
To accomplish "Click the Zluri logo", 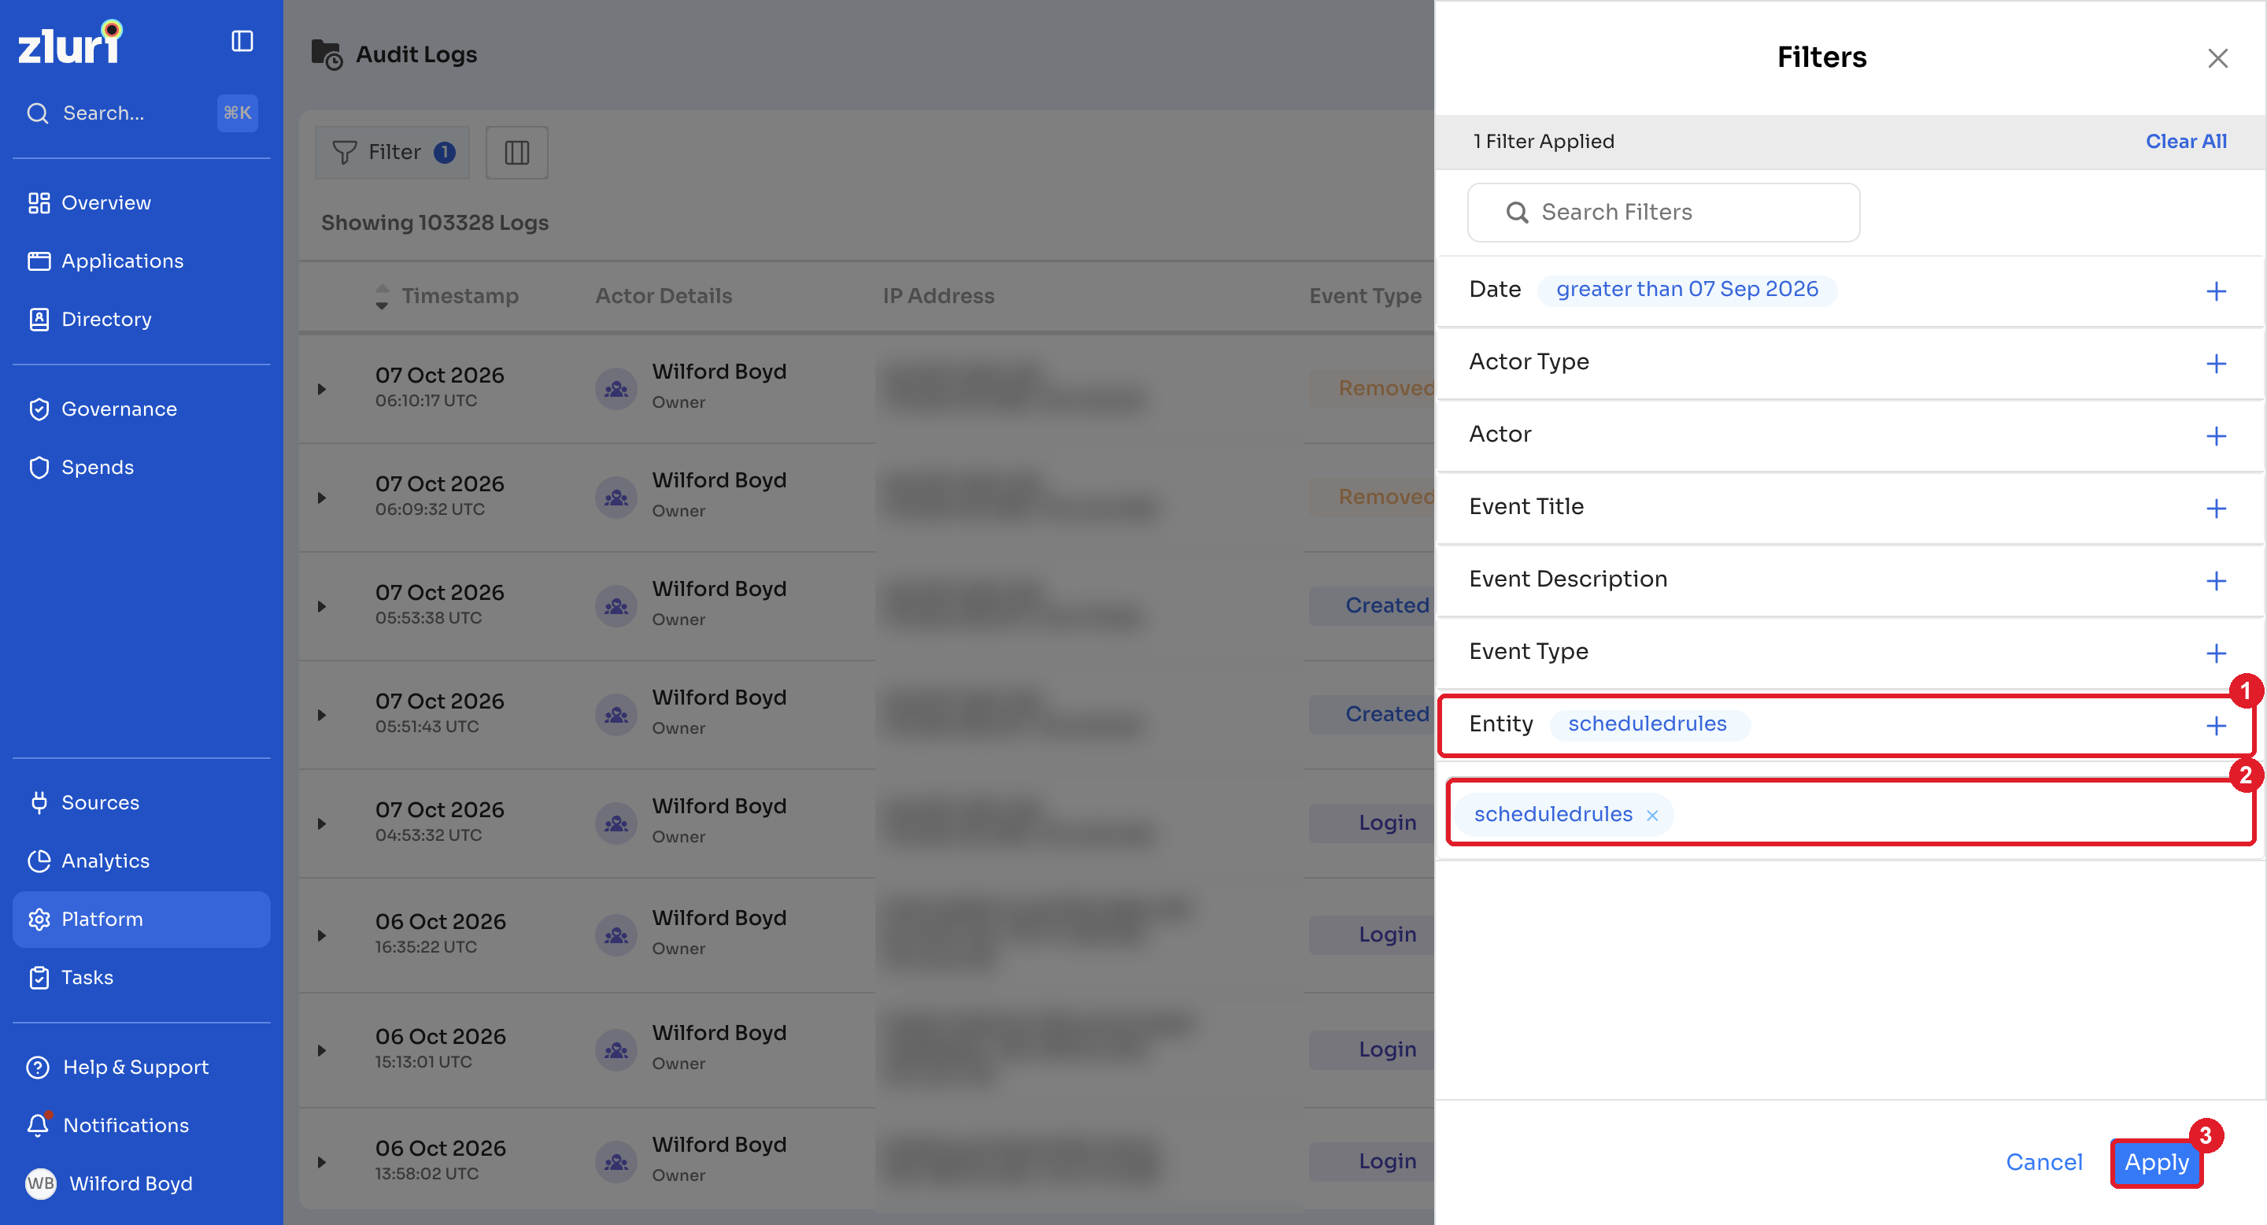I will [70, 43].
